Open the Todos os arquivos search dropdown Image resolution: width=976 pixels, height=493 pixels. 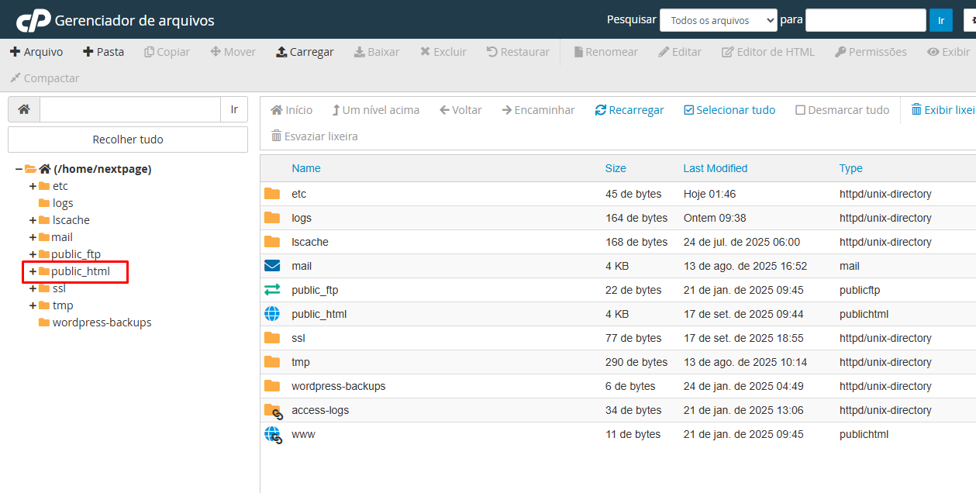click(718, 20)
